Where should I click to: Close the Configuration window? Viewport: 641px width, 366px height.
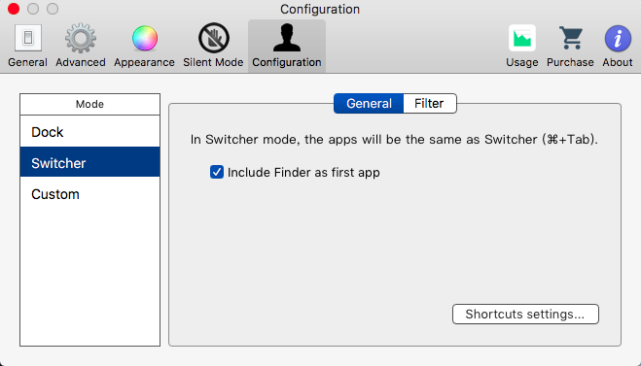click(x=14, y=9)
